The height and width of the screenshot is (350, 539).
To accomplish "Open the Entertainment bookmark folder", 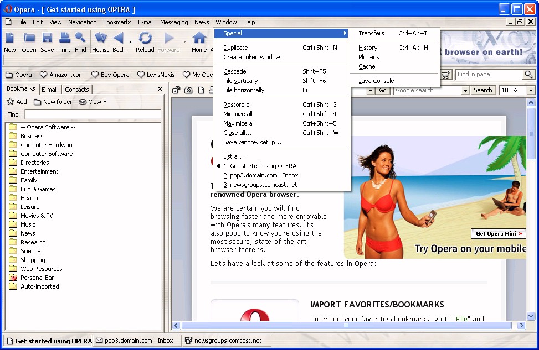I will pos(39,171).
